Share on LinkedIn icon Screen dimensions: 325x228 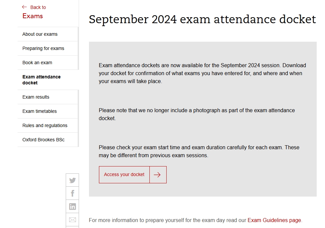point(72,206)
